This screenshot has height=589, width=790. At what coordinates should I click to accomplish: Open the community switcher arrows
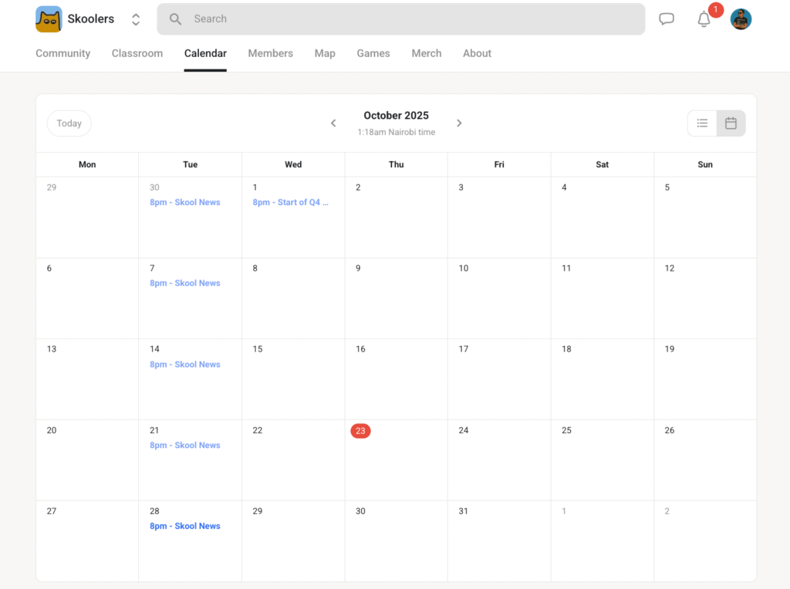coord(136,19)
